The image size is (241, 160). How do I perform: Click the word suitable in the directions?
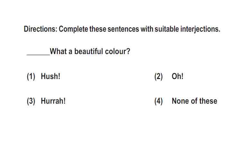[167, 29]
